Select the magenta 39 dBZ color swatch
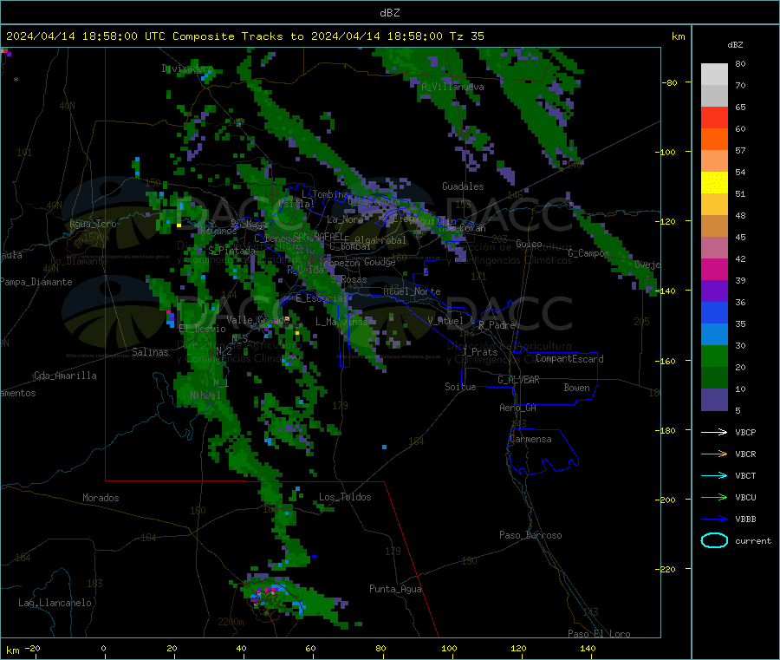Viewport: 780px width, 660px height. click(x=714, y=269)
